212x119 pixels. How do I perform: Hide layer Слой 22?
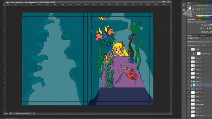[188, 81]
